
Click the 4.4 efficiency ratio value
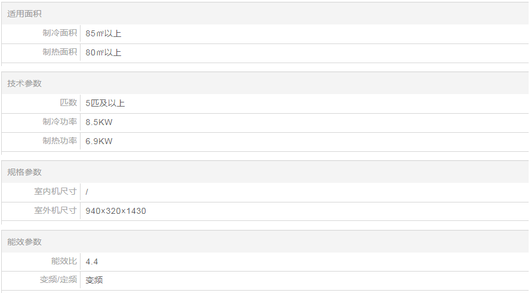click(92, 261)
